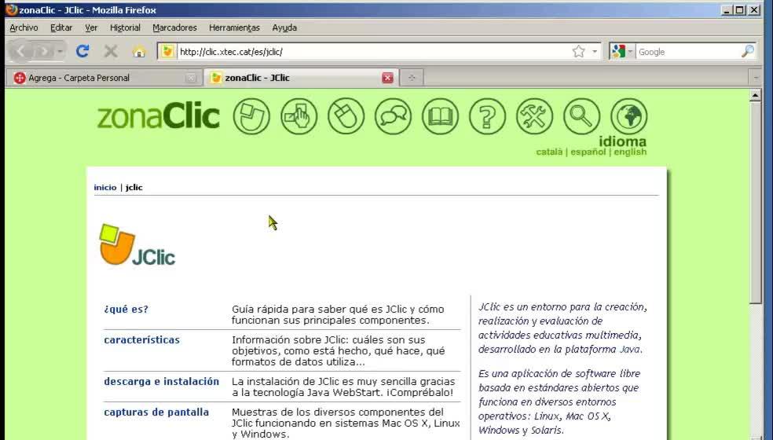
Task: Maximize the Firefox window
Action: (740, 10)
